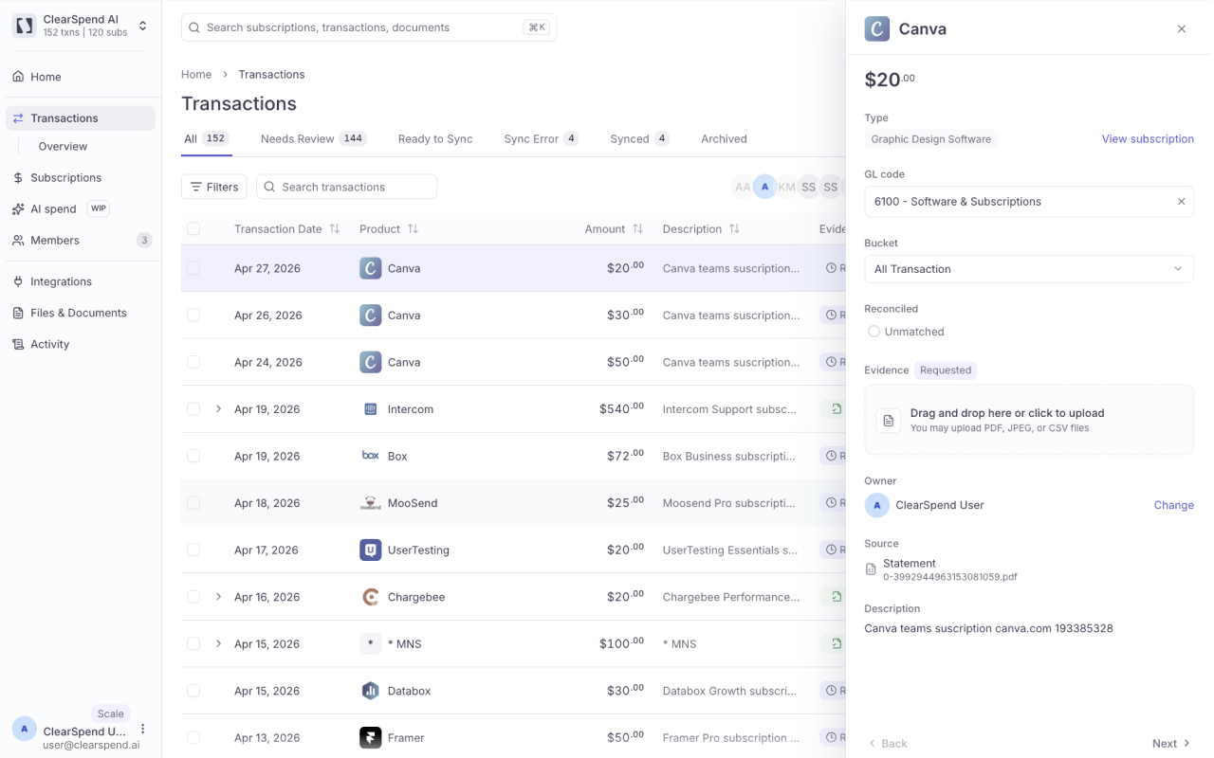Click the Search transactions field
This screenshot has height=758, width=1214.
coord(346,187)
